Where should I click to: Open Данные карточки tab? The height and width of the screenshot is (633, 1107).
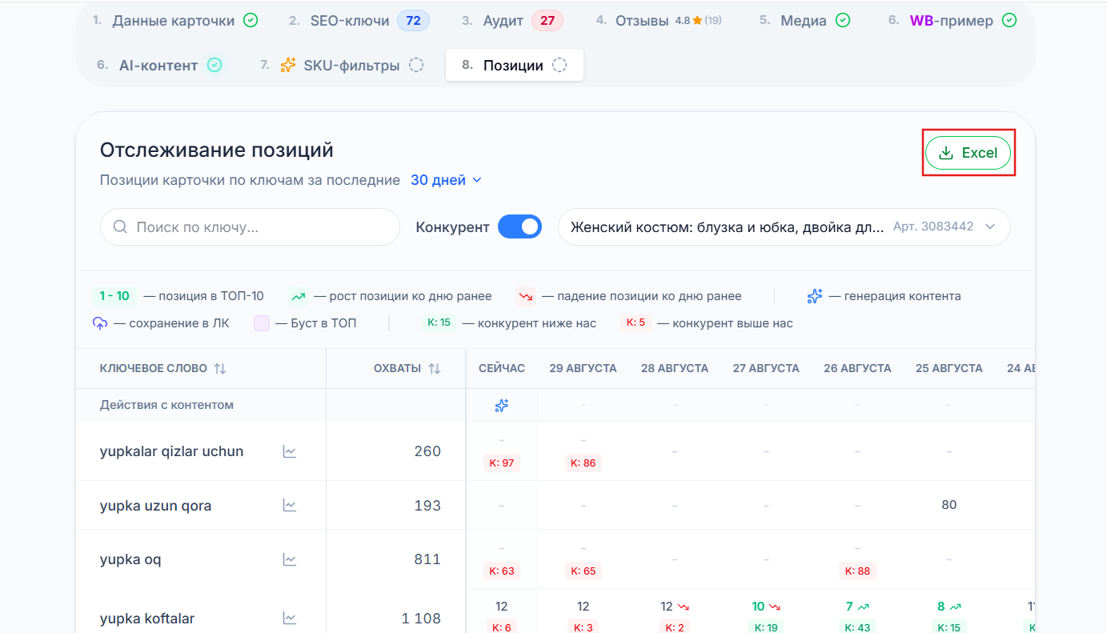pos(175,21)
